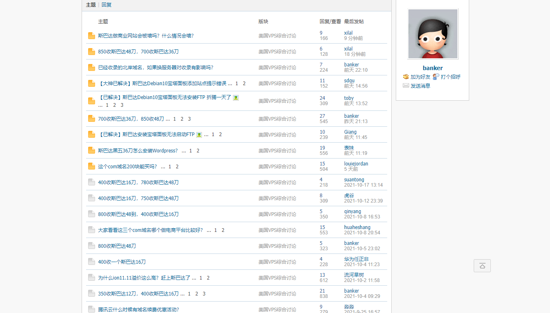The height and width of the screenshot is (313, 550).
Task: Open thread 已经收录的北岸域名
Action: 155,68
